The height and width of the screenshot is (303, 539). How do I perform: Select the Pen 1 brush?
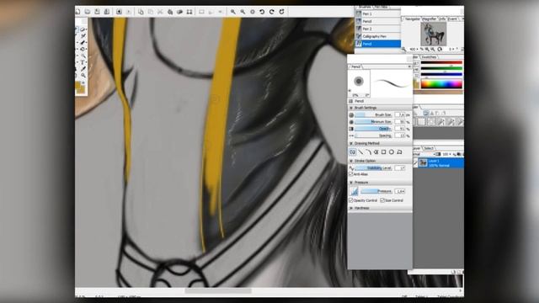click(x=378, y=13)
